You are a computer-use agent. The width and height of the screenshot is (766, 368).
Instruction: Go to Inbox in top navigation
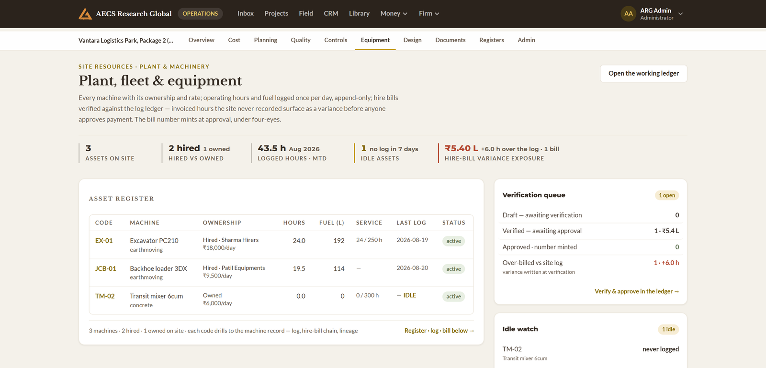click(246, 13)
